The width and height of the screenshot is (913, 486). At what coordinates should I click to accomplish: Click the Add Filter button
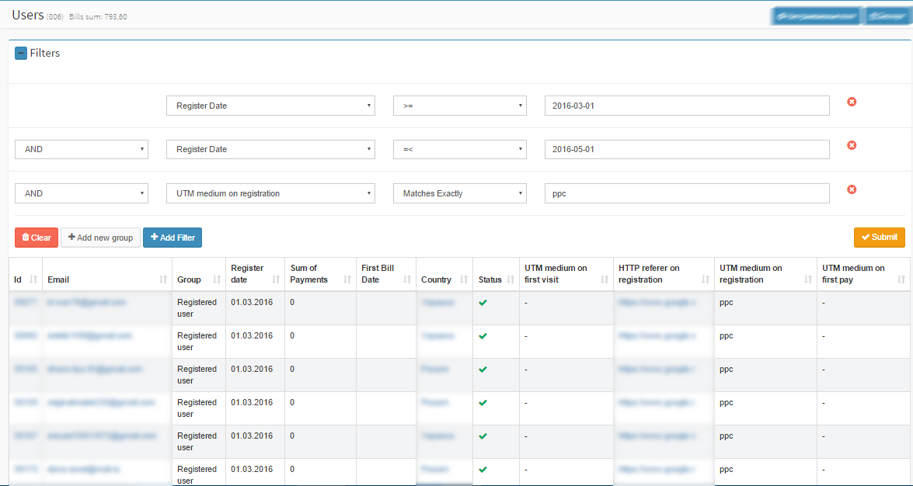pos(172,238)
